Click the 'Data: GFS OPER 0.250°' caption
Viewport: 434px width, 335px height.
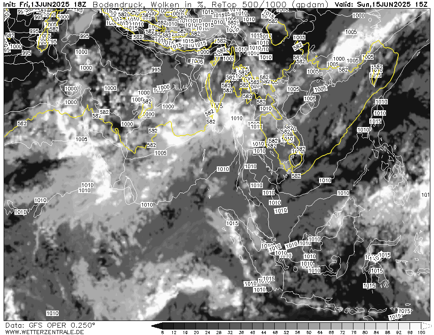coord(50,325)
